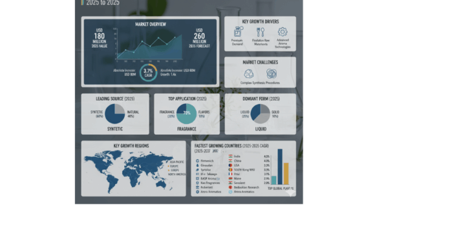Viewport: 463px width, 252px height.
Task: Click the right Market Challenges icon
Action: (x=272, y=74)
